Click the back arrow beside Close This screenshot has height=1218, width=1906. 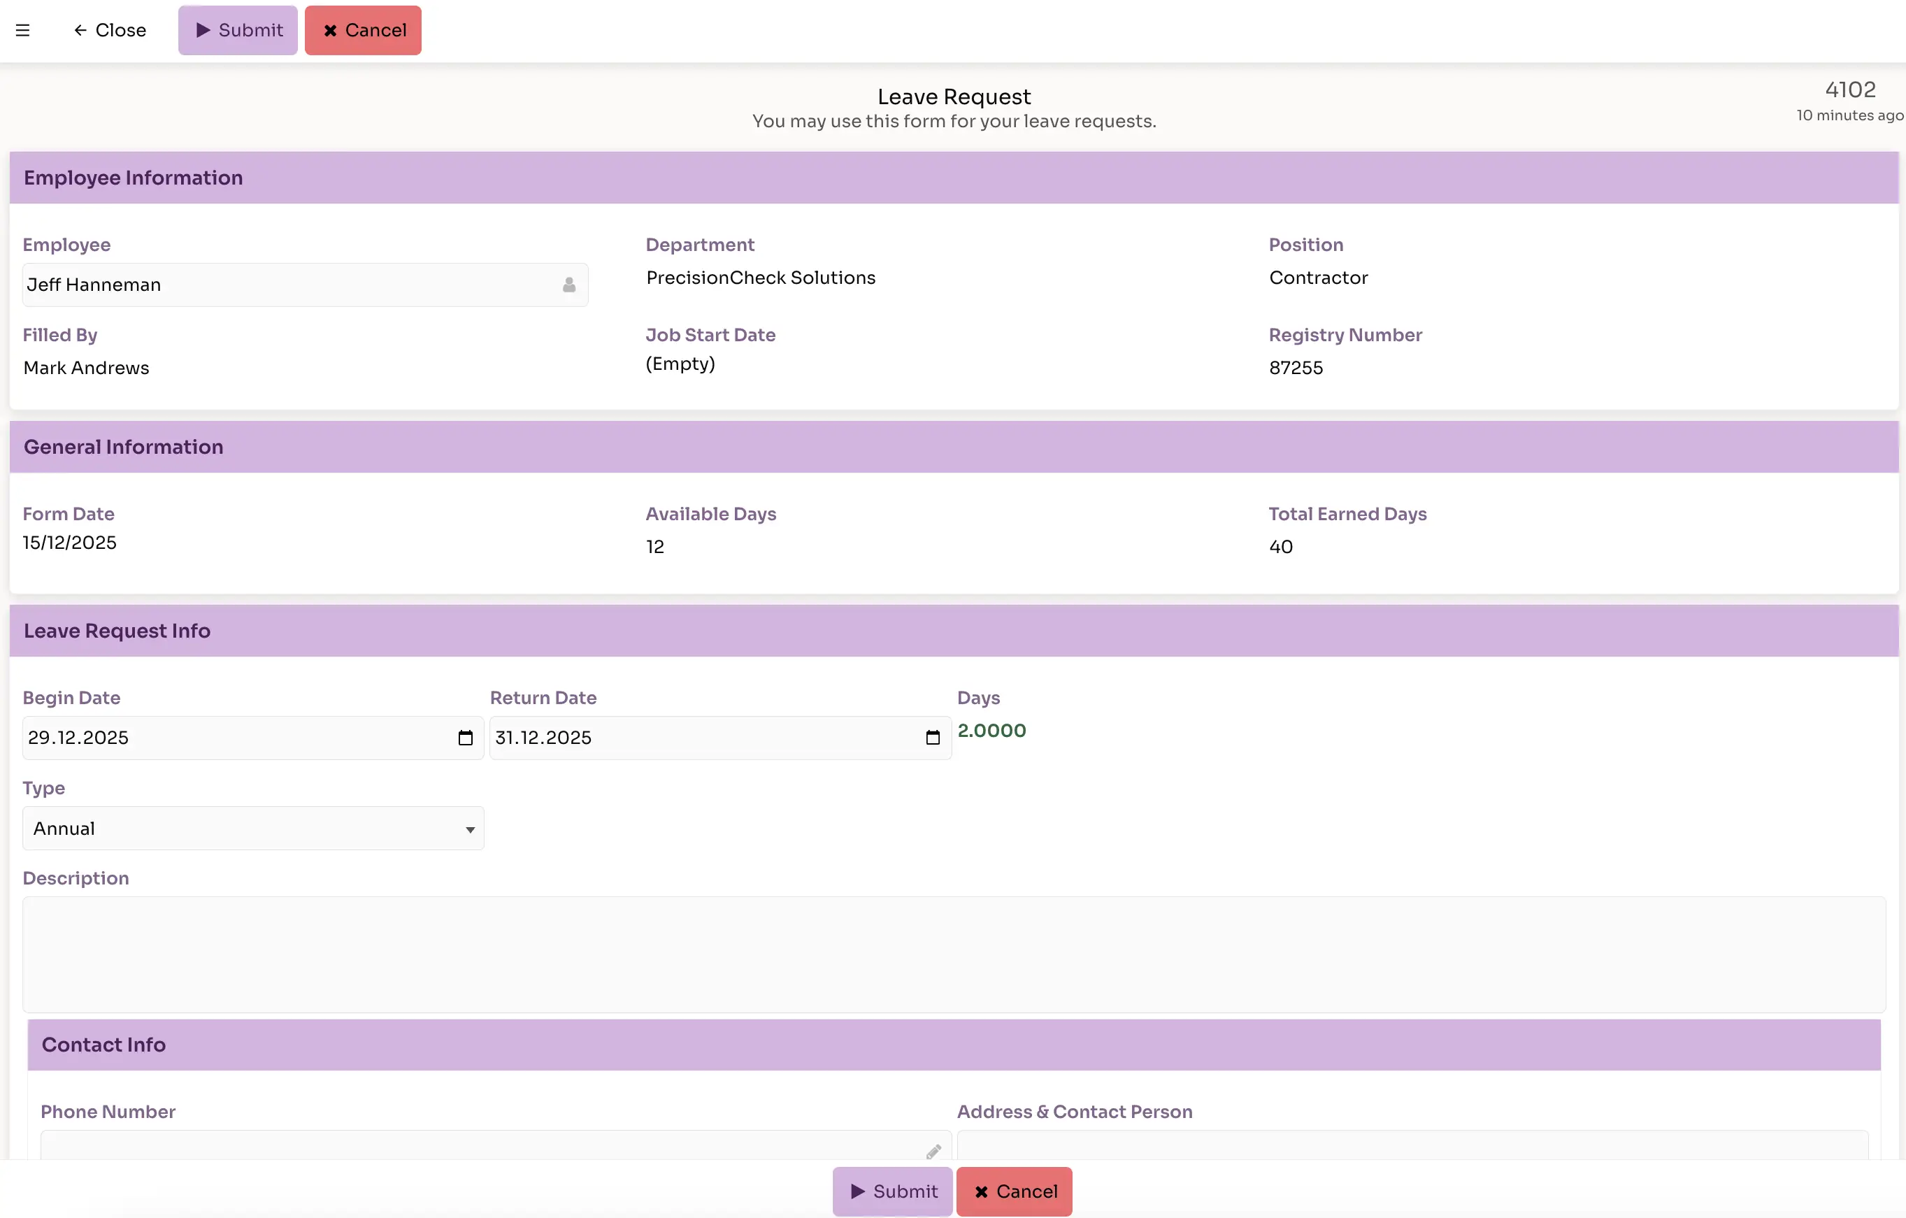pyautogui.click(x=80, y=30)
